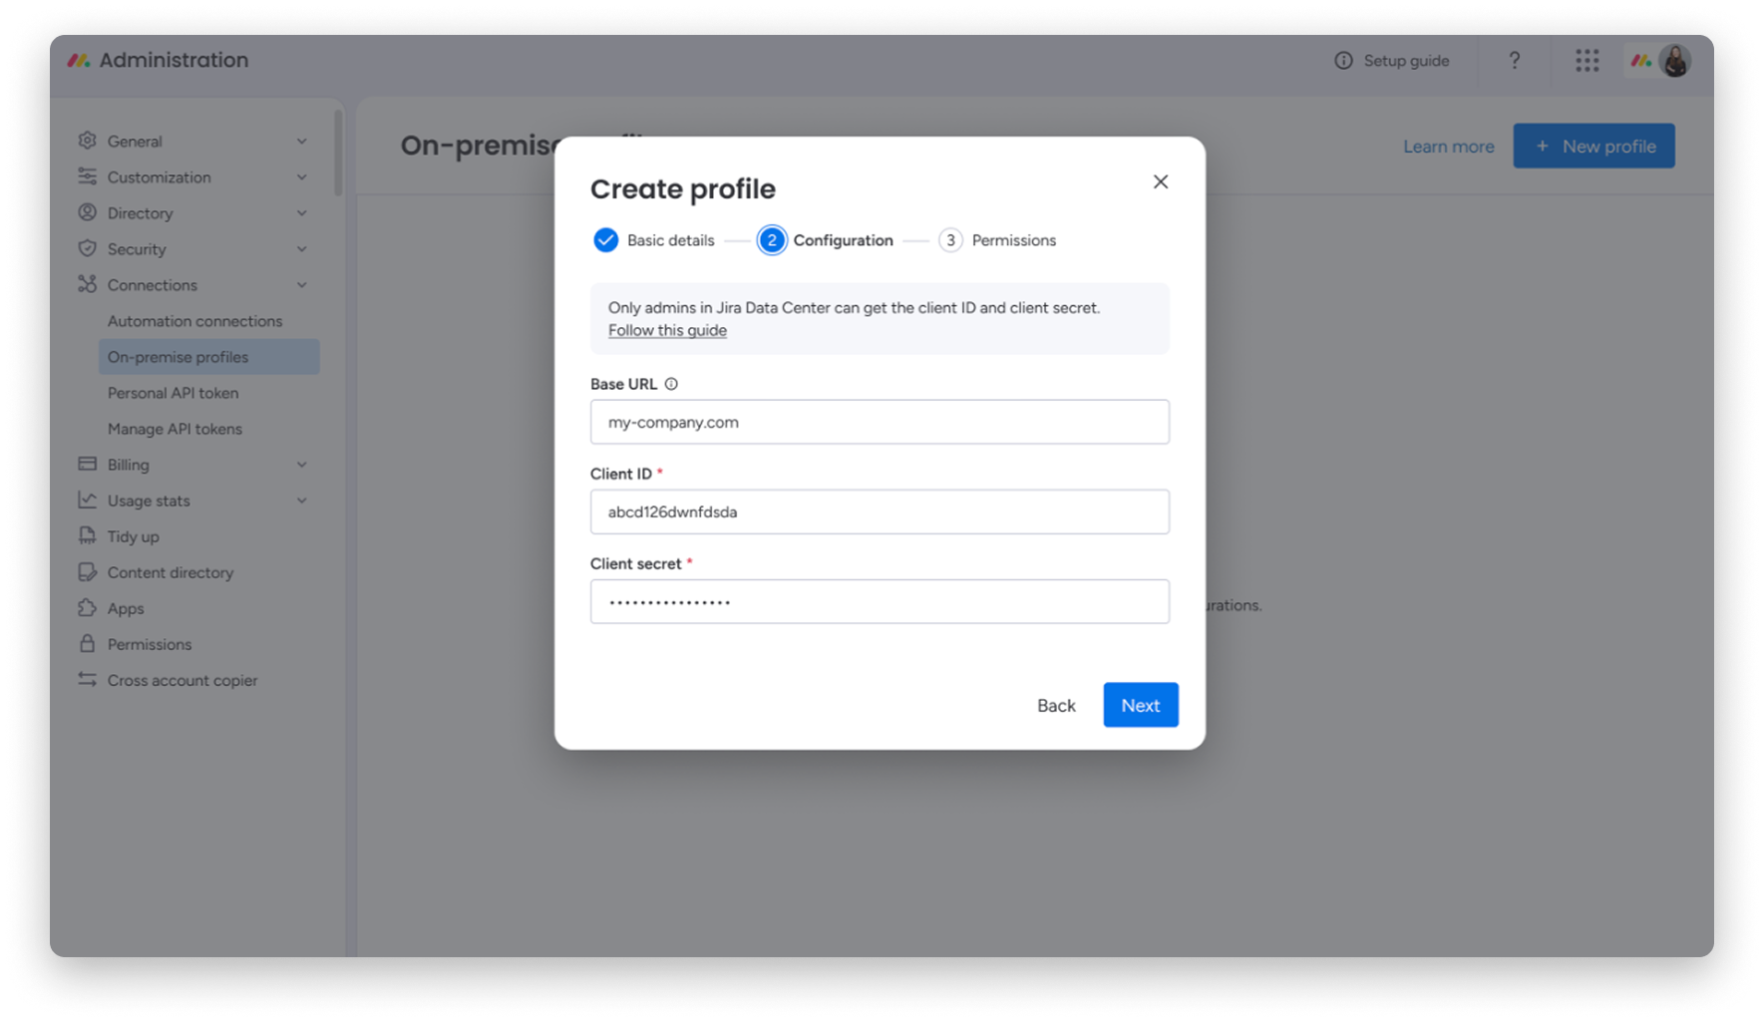Click the Tidy up icon

point(87,535)
